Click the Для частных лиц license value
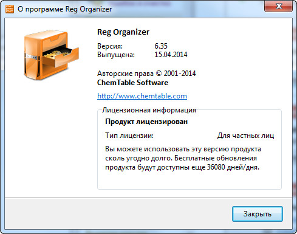The height and width of the screenshot is (234, 297). pos(245,136)
